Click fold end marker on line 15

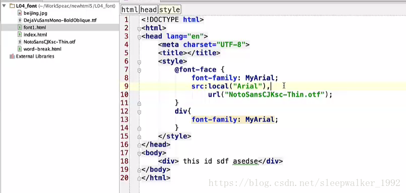click(139, 137)
